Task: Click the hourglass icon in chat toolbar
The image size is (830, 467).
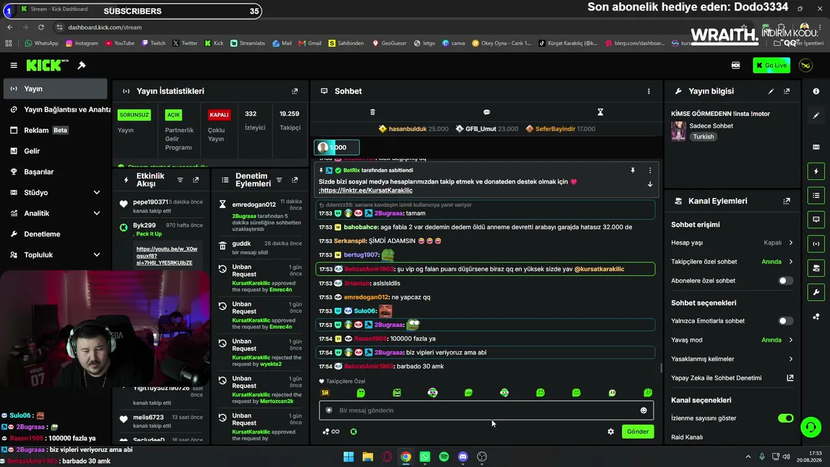Action: click(x=600, y=112)
